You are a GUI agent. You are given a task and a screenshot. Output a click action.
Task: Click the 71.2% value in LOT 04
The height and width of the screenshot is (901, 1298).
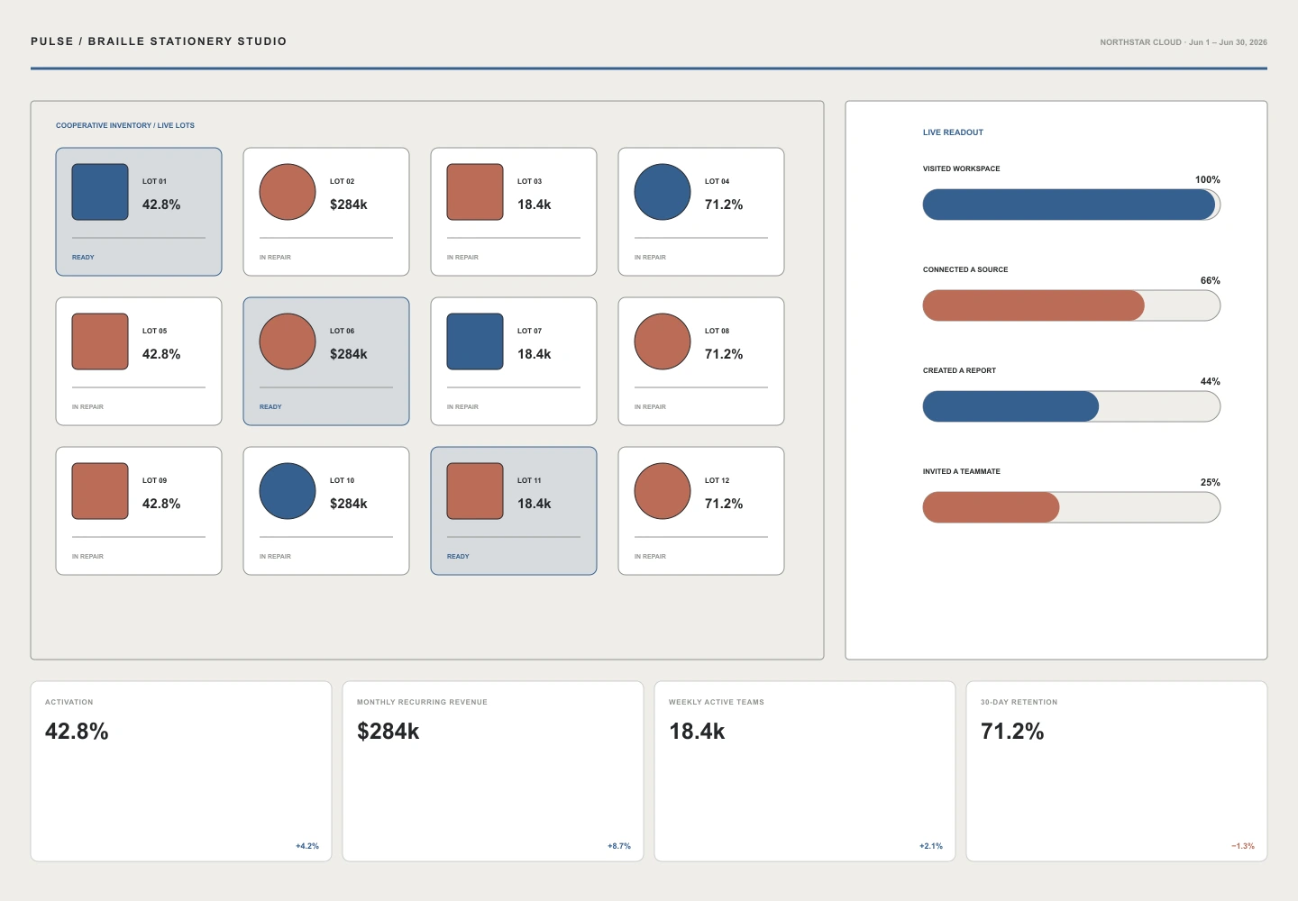(x=724, y=205)
